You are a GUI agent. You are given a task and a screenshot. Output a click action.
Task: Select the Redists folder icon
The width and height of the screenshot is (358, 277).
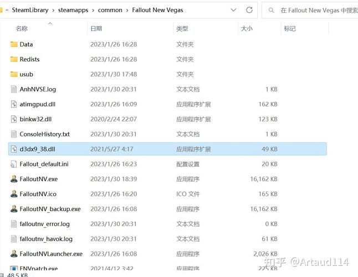(x=14, y=59)
